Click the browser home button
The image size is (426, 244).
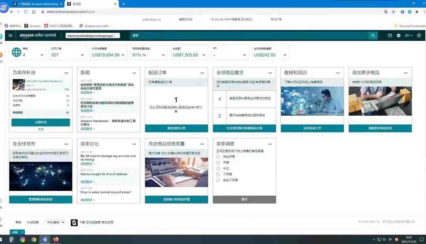click(x=34, y=12)
